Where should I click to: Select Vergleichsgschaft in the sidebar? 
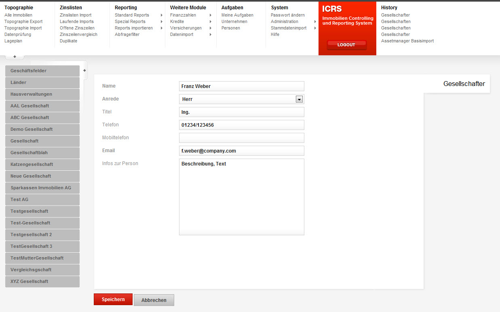[42, 270]
